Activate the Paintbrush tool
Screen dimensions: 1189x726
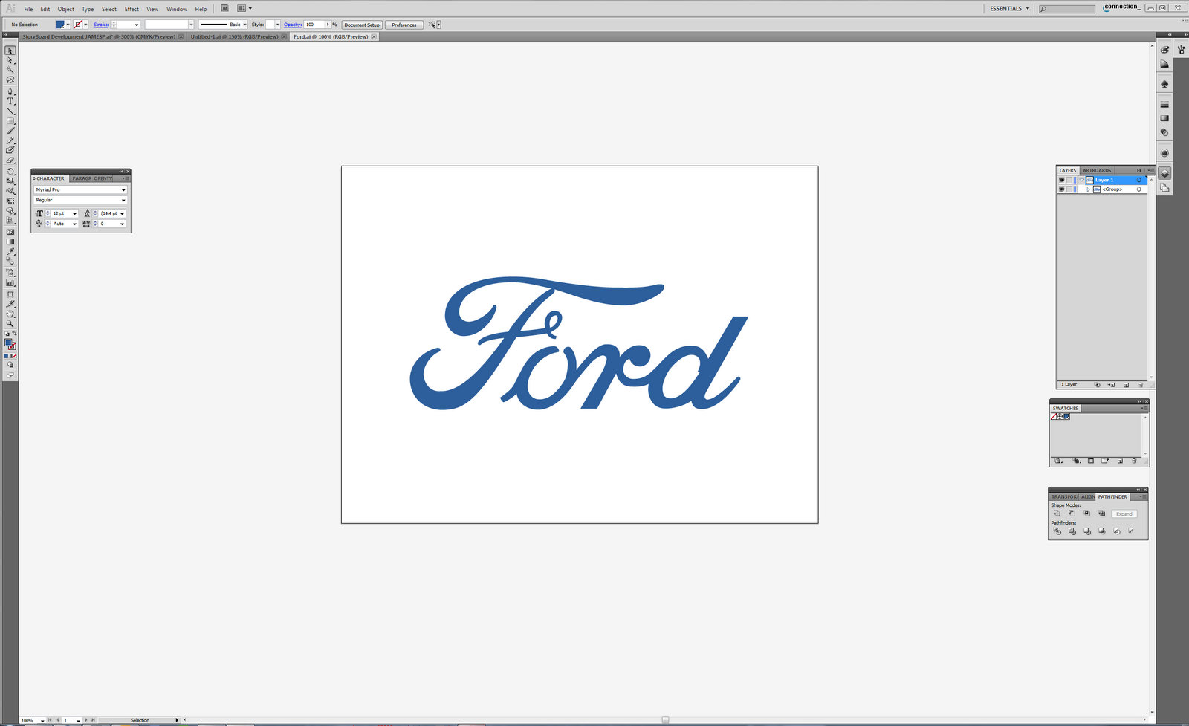pyautogui.click(x=10, y=131)
